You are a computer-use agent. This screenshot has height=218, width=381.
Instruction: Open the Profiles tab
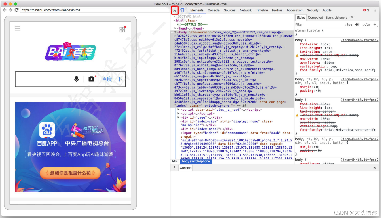pyautogui.click(x=277, y=10)
